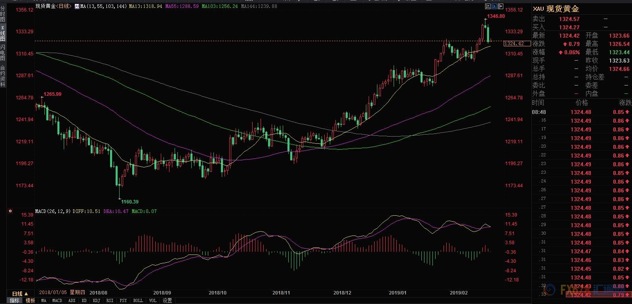632x304 pixels.
Task: Click the 1160.39 low price marker
Action: (130, 202)
